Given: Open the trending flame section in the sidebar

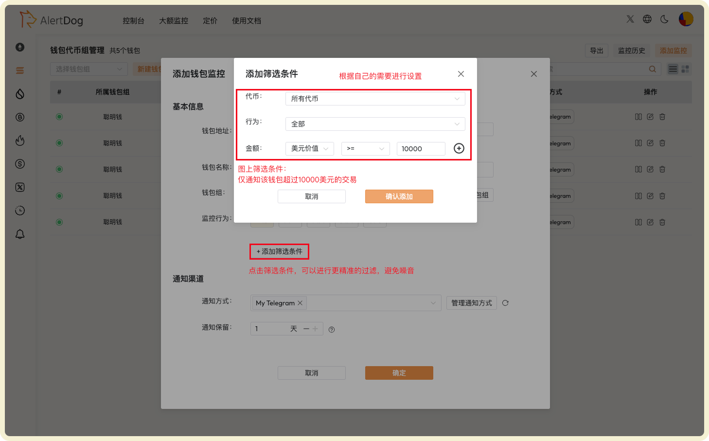Looking at the screenshot, I should [20, 140].
